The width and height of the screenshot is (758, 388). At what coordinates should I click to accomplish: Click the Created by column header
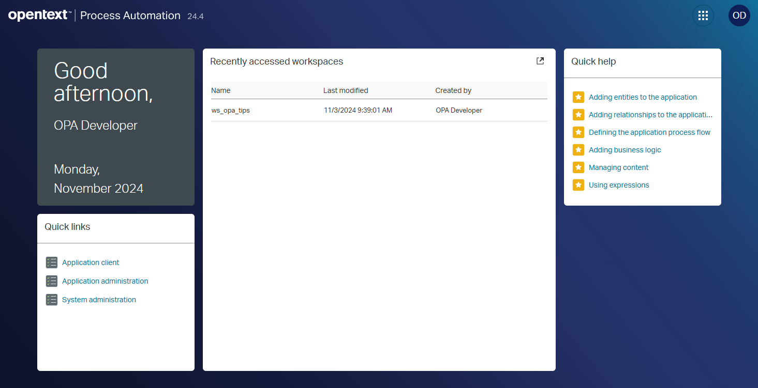(453, 90)
